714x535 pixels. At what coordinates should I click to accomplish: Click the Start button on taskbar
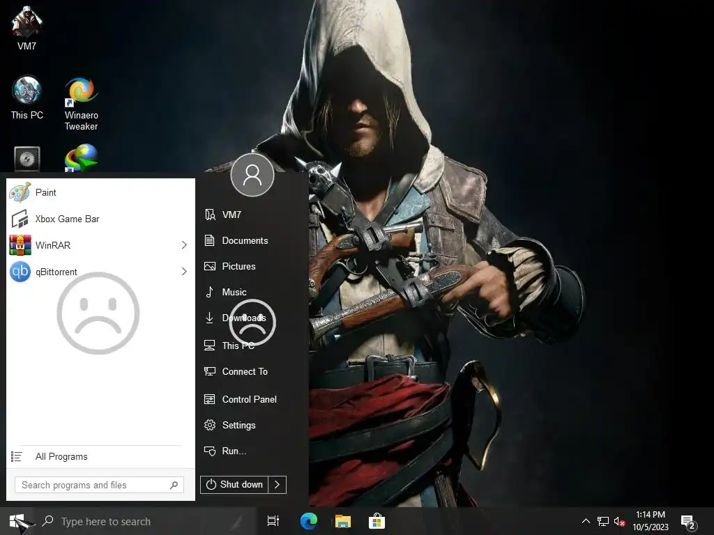pos(17,521)
